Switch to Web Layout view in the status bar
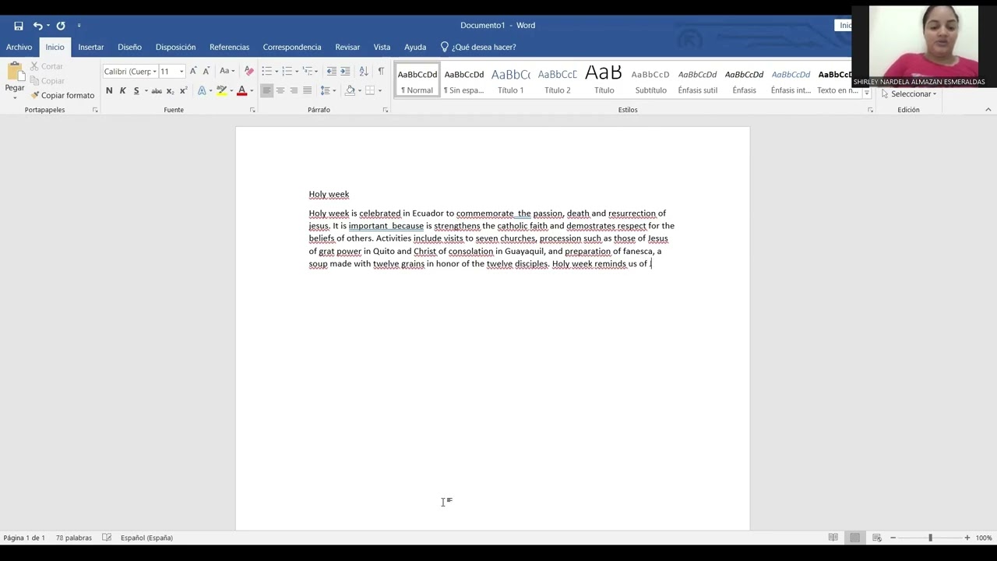This screenshot has height=561, width=997. tap(877, 538)
